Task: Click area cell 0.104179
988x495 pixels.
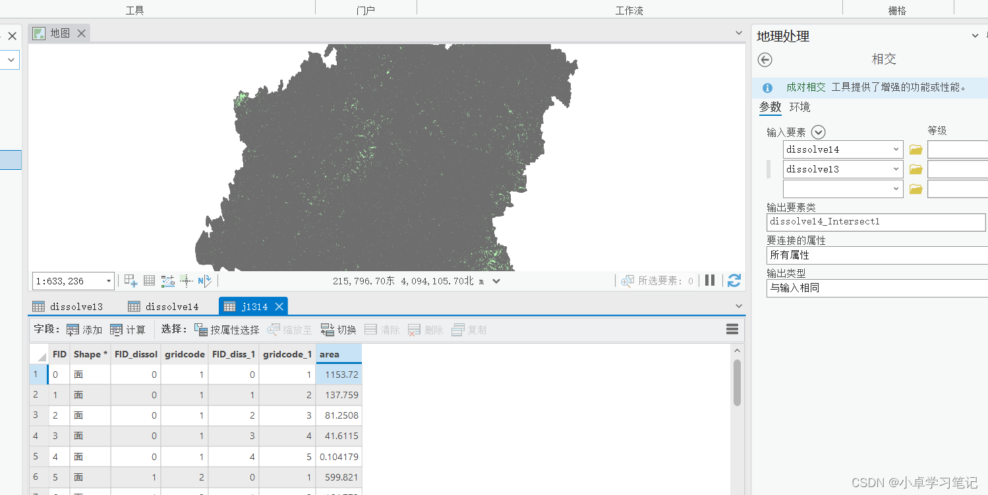Action: [x=339, y=457]
